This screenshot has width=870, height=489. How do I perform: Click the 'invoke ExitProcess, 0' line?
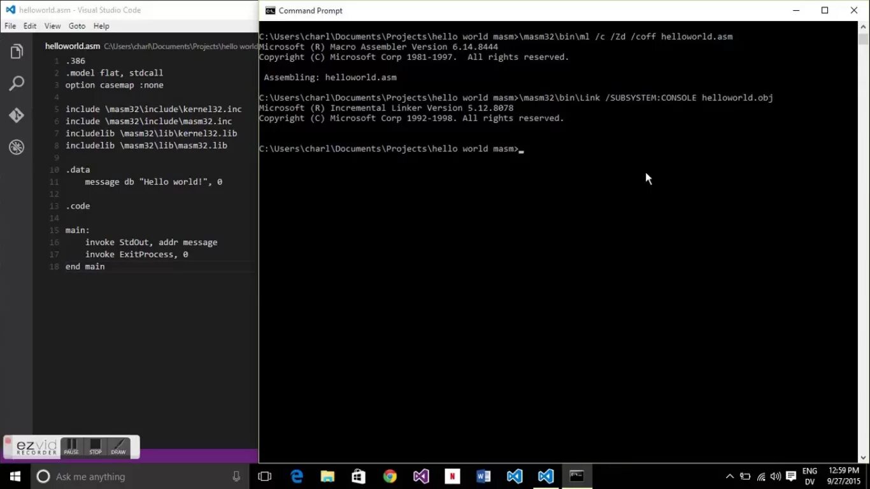coord(136,255)
